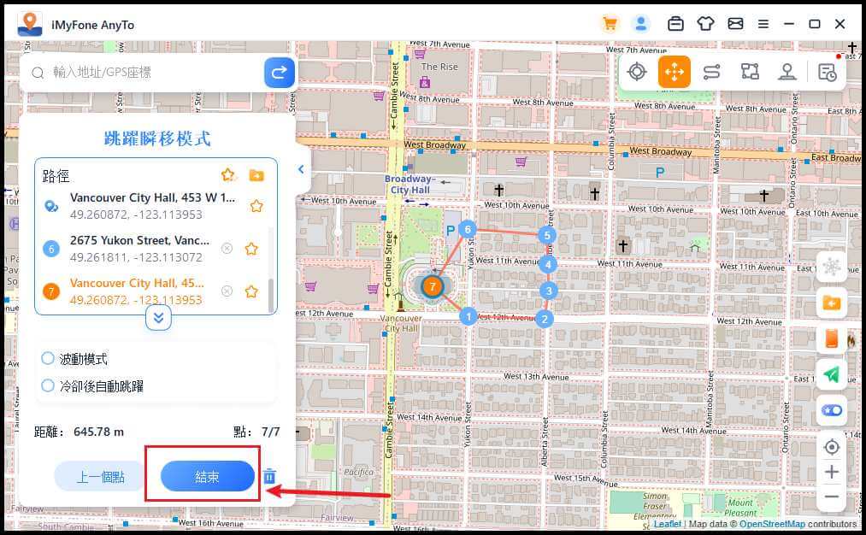Screen dimensions: 866x535
Task: Expand path list with double chevron
Action: pos(158,318)
